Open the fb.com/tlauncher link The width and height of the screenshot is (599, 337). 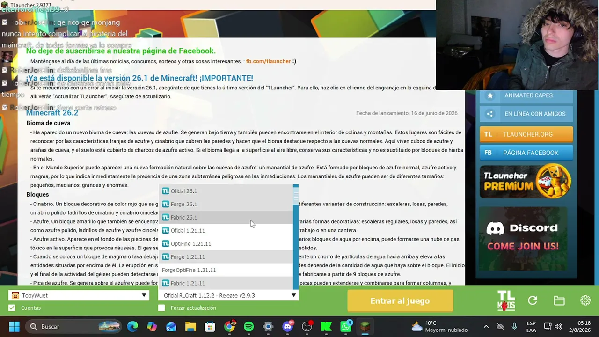(268, 61)
